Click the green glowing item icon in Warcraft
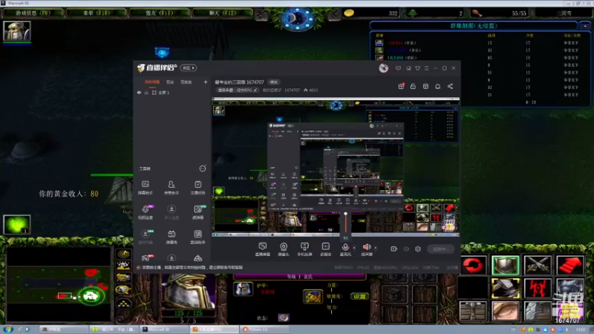Viewport: 594px width, 334px height. point(16,224)
